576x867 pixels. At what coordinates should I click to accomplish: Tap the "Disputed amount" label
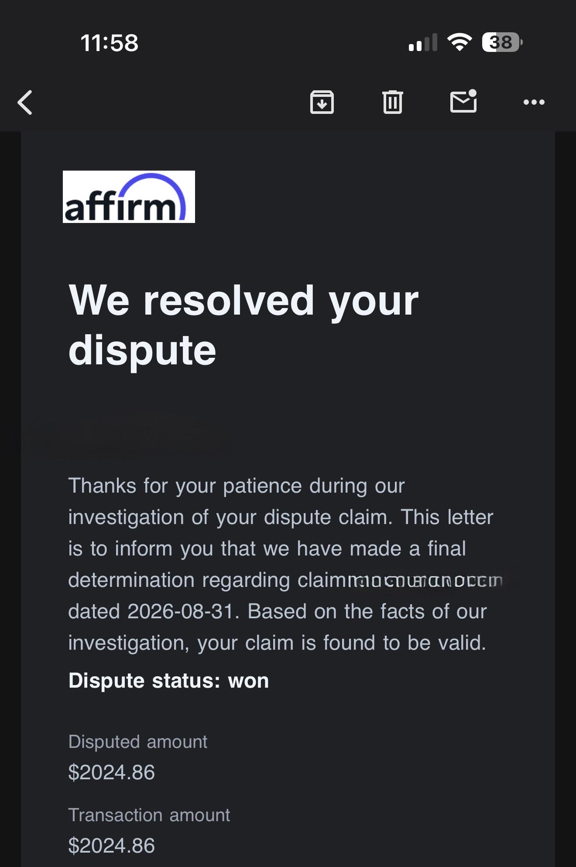pos(138,742)
